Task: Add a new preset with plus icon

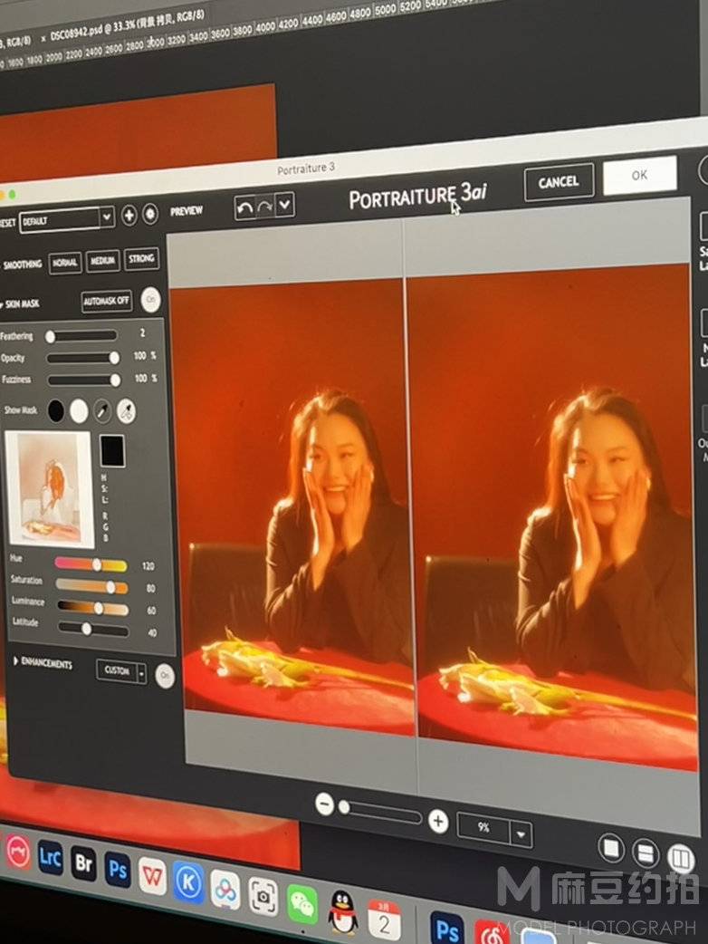Action: 129,215
